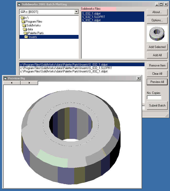
Task: Click the Preview All button
Action: [x=157, y=82]
